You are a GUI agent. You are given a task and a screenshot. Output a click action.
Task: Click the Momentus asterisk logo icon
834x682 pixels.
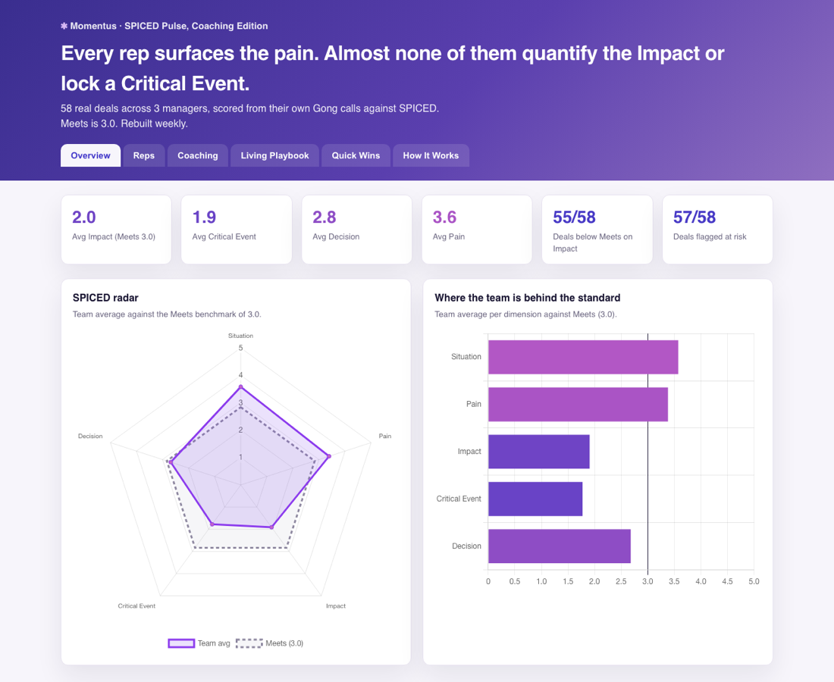pyautogui.click(x=64, y=26)
